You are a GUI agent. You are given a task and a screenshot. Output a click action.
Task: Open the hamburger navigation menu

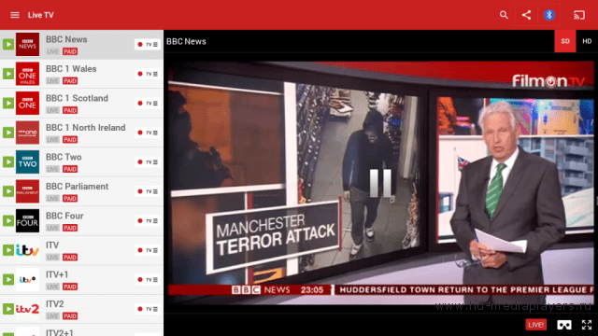15,15
